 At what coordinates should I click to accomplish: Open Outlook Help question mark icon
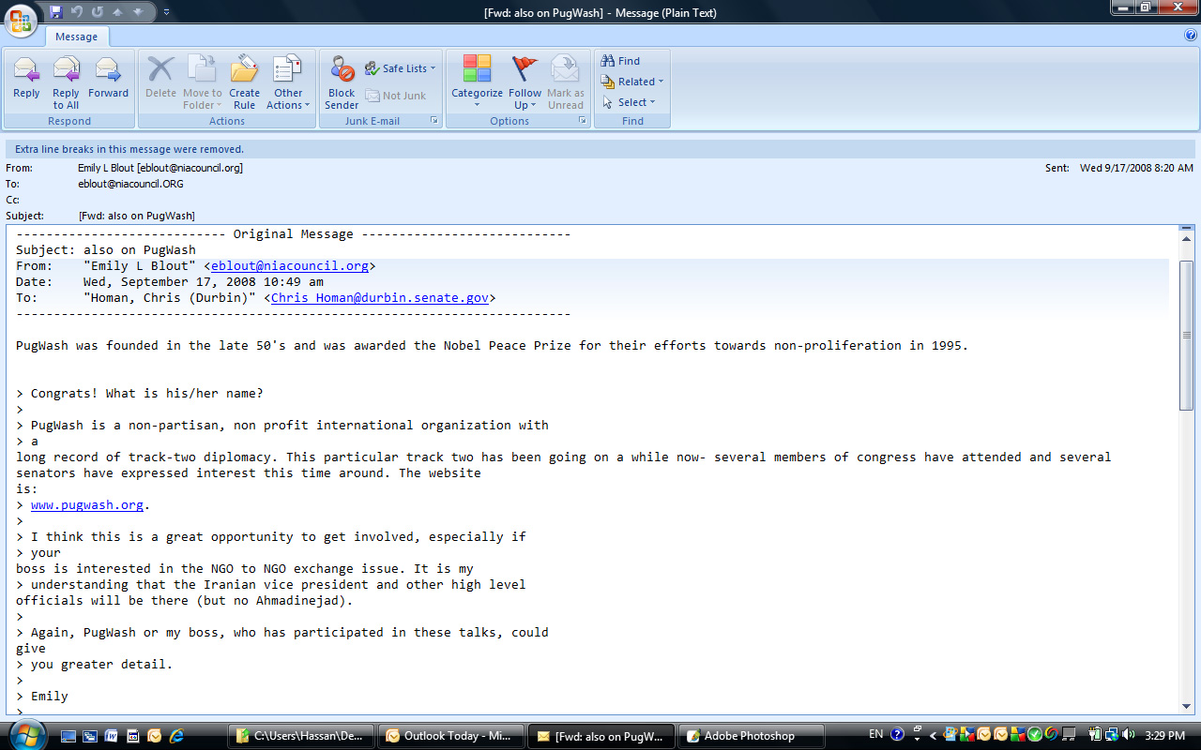(1190, 35)
